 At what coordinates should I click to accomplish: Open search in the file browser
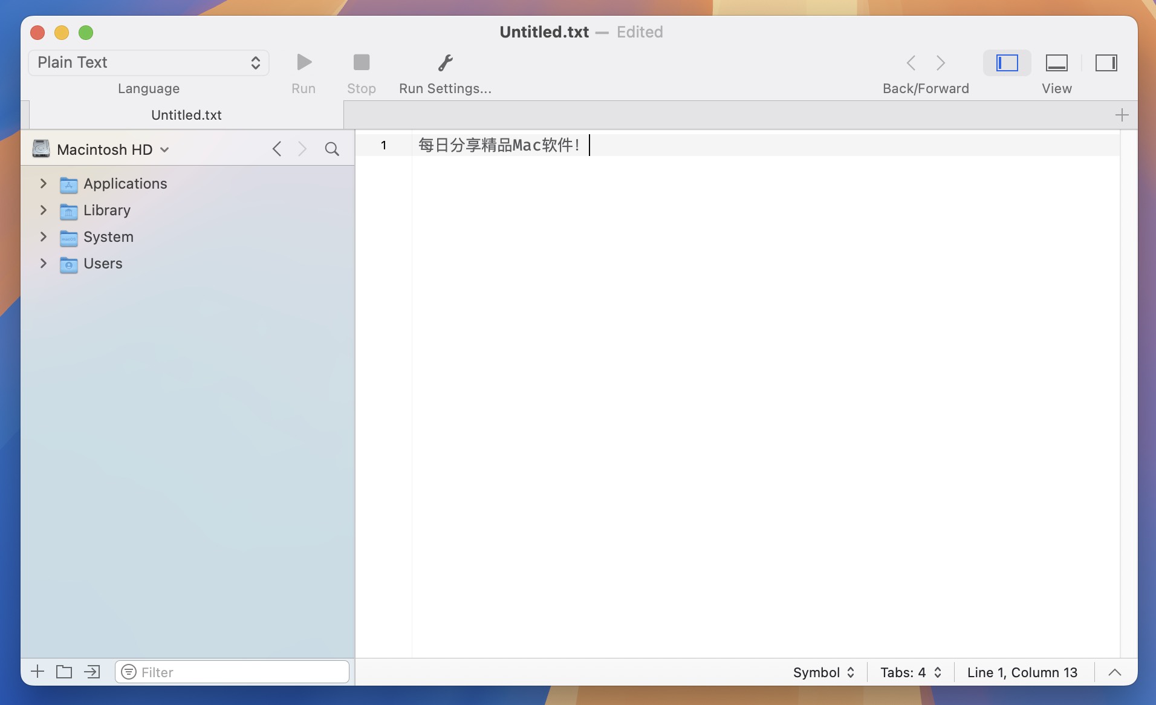click(332, 149)
